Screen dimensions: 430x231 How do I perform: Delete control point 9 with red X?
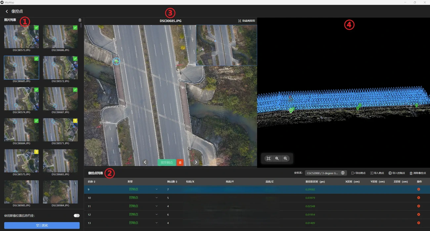pos(418,189)
